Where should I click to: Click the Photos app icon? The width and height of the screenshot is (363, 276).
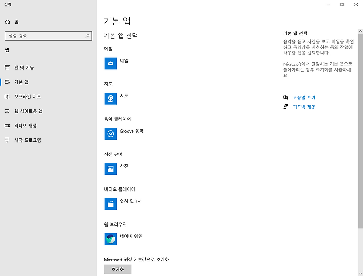[x=111, y=169]
